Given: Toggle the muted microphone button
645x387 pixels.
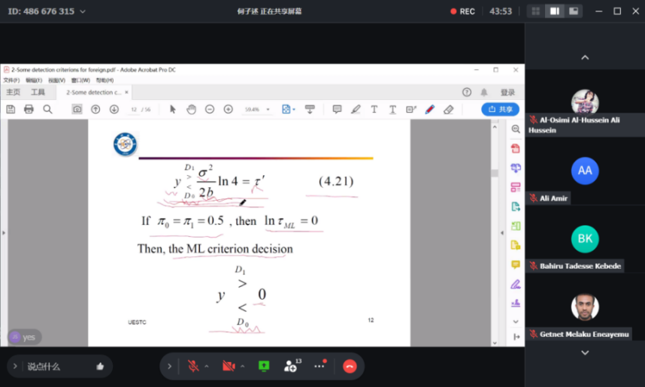Looking at the screenshot, I should click(193, 366).
